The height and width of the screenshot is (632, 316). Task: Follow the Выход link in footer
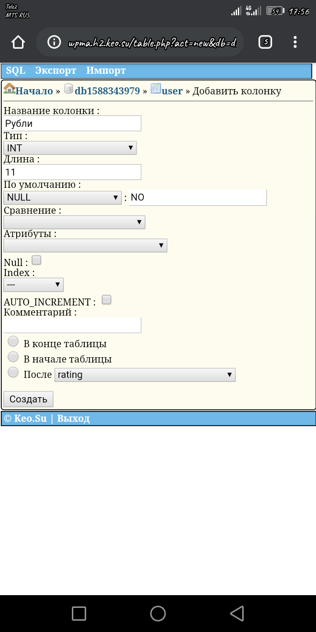(73, 419)
